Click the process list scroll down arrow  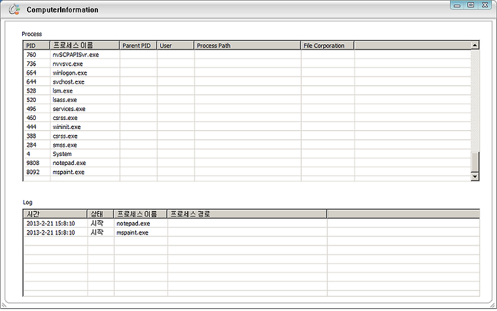tap(475, 177)
